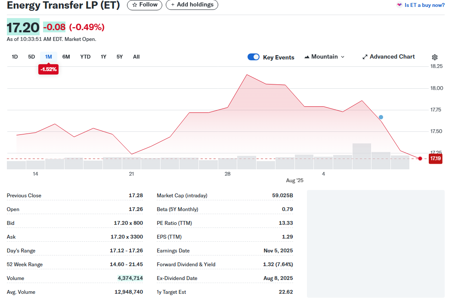
Task: Click Forward Dividend & Yield value 1.32 (7.64%)
Action: (x=278, y=265)
